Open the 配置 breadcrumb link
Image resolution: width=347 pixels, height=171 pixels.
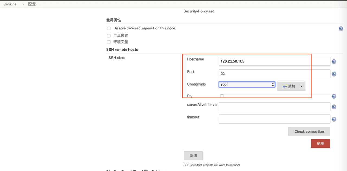(x=32, y=4)
